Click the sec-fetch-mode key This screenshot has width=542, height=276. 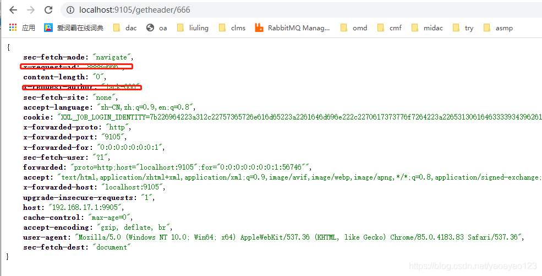tap(53, 57)
